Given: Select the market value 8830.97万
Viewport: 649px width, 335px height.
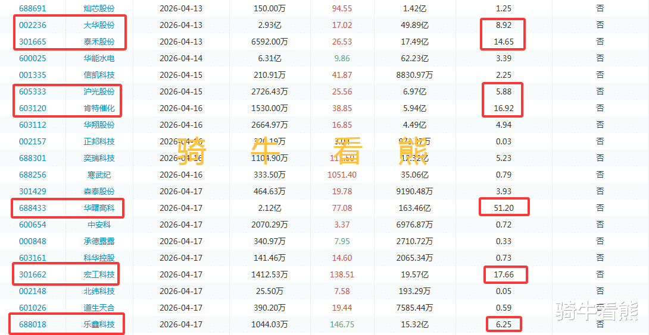Looking at the screenshot, I should tap(415, 75).
